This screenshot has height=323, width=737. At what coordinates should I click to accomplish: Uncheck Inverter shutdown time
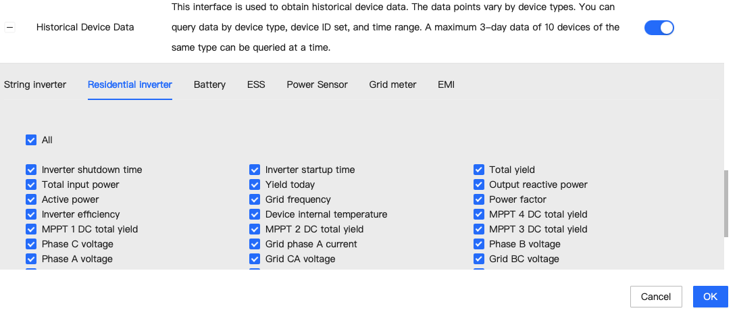coord(31,170)
